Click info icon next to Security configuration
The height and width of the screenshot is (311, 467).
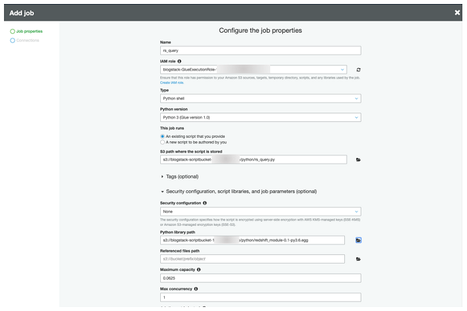pos(204,202)
